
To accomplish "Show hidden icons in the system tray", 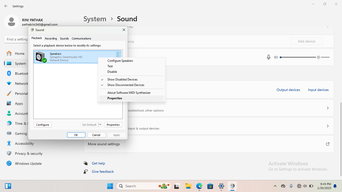I will click(275, 186).
